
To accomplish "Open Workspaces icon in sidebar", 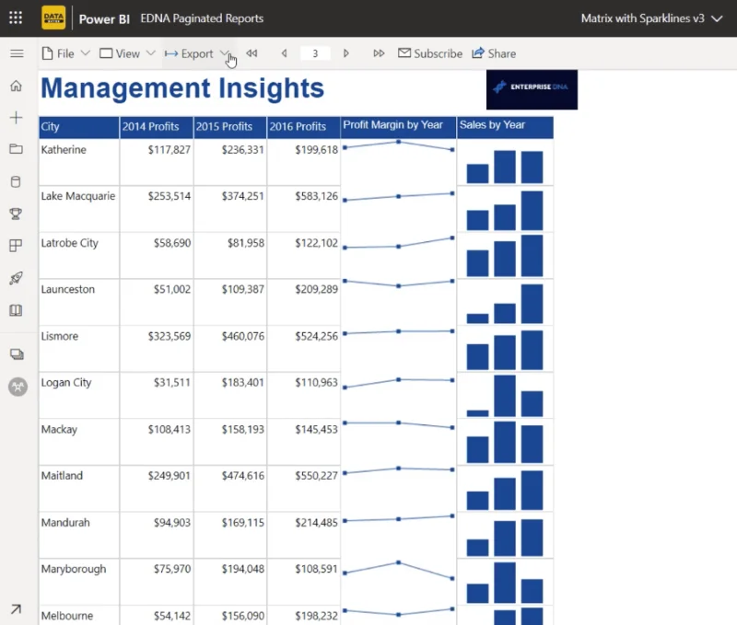I will point(17,354).
